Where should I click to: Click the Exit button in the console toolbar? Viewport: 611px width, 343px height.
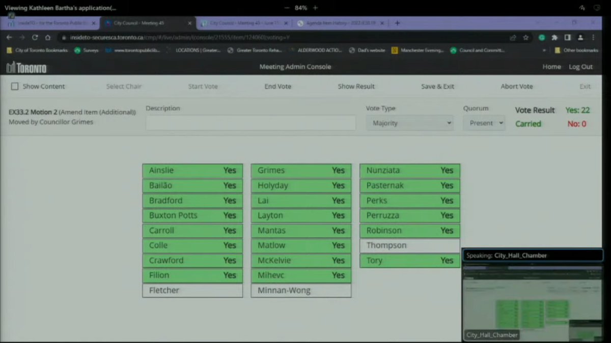point(585,86)
